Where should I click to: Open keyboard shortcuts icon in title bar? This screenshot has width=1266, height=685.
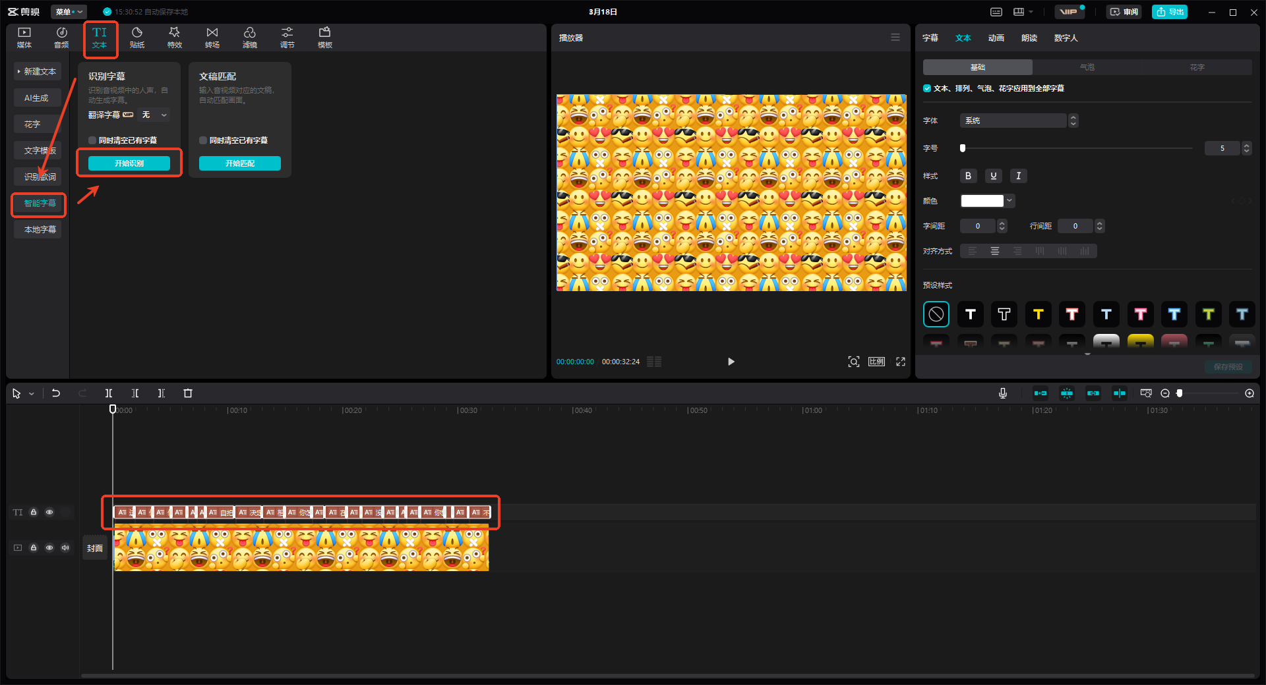point(996,12)
